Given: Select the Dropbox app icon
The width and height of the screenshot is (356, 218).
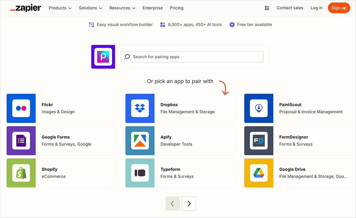Looking at the screenshot, I should [140, 108].
